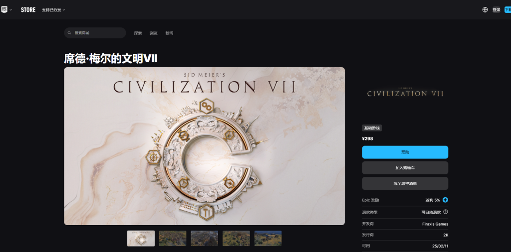Open the STORE home link
The height and width of the screenshot is (252, 511).
(28, 10)
